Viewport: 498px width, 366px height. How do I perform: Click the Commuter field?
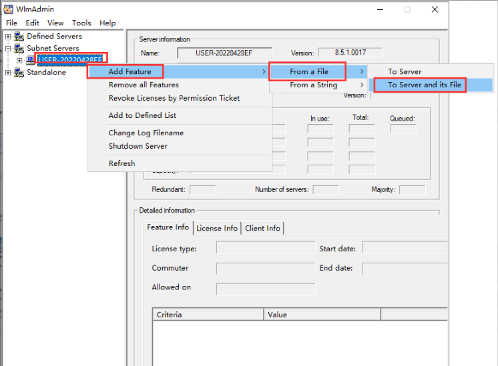(266, 269)
